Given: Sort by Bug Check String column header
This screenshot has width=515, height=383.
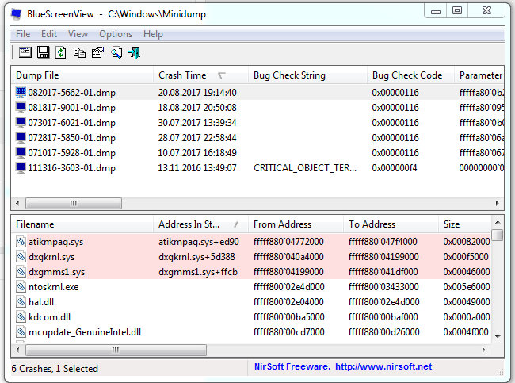Looking at the screenshot, I should (307, 75).
